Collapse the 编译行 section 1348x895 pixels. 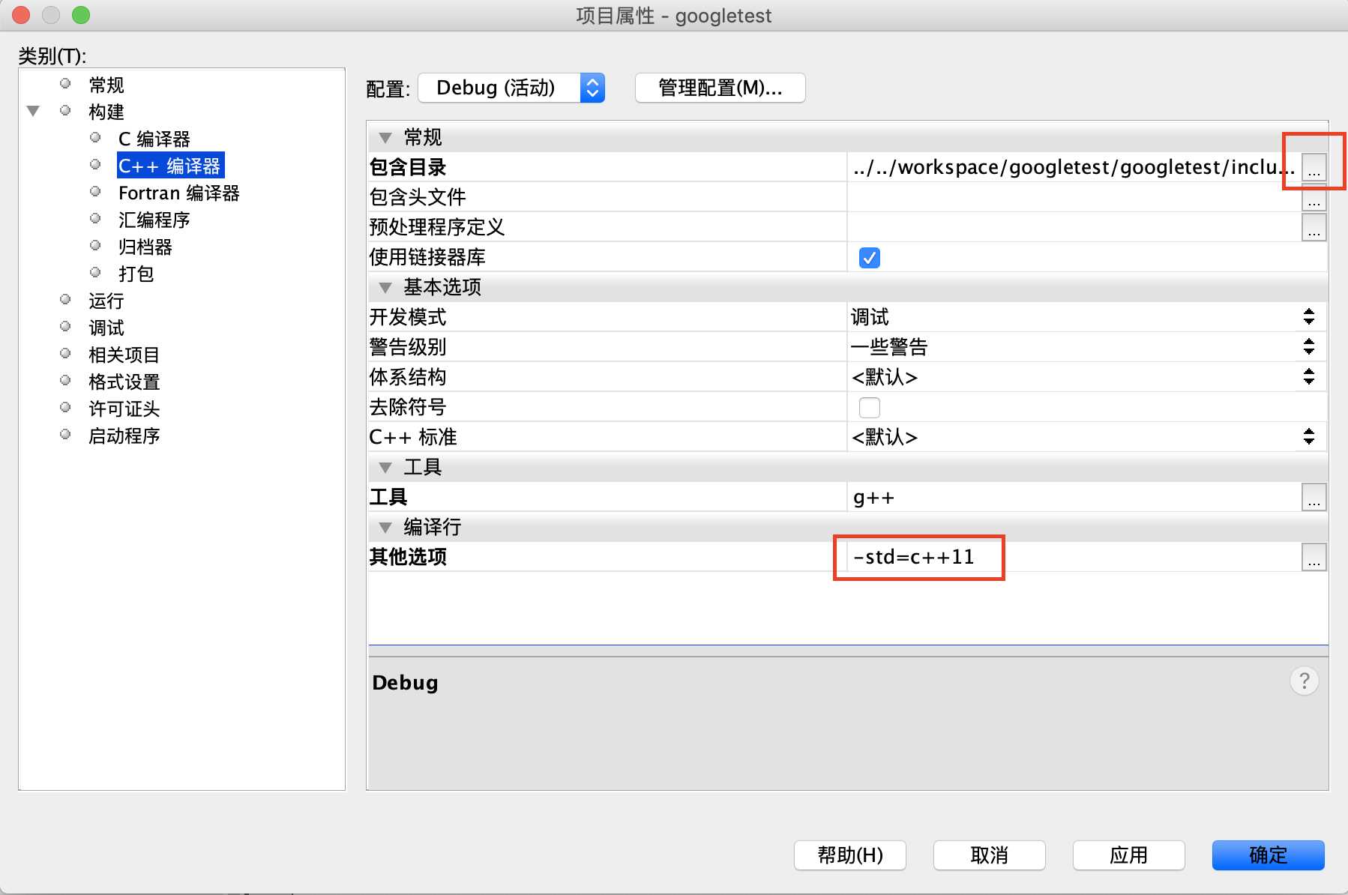(385, 528)
